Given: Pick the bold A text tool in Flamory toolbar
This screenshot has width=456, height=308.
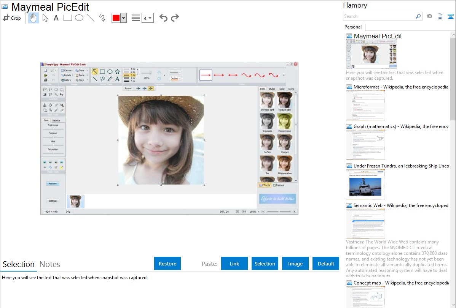Looking at the screenshot, I should (56, 18).
